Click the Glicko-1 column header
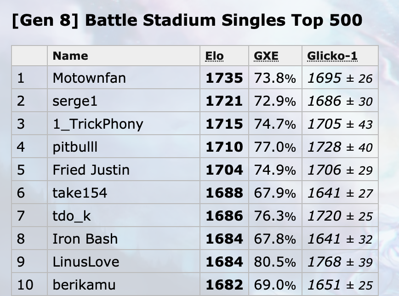The height and width of the screenshot is (296, 399). click(332, 56)
